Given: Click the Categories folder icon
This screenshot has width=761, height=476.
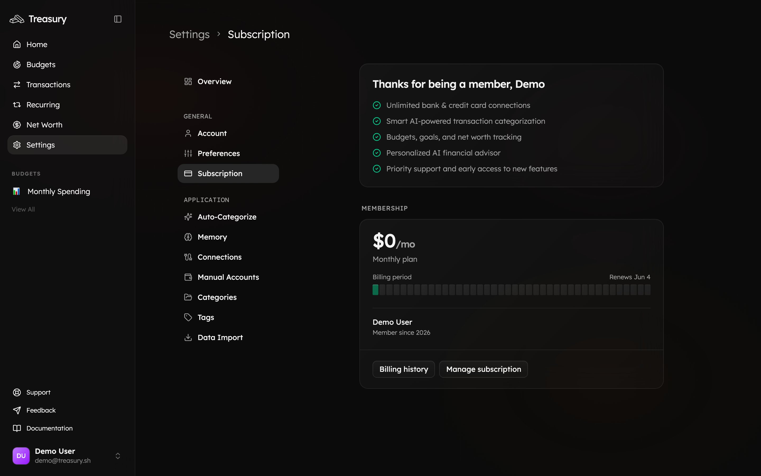Looking at the screenshot, I should [x=188, y=297].
